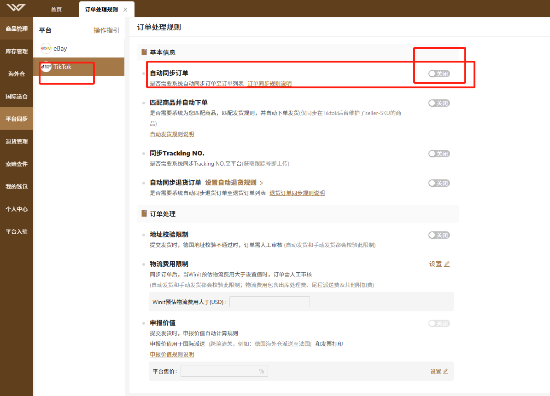Click the pencil icon beside 物流费用限制 设置
The height and width of the screenshot is (396, 550).
click(x=447, y=264)
